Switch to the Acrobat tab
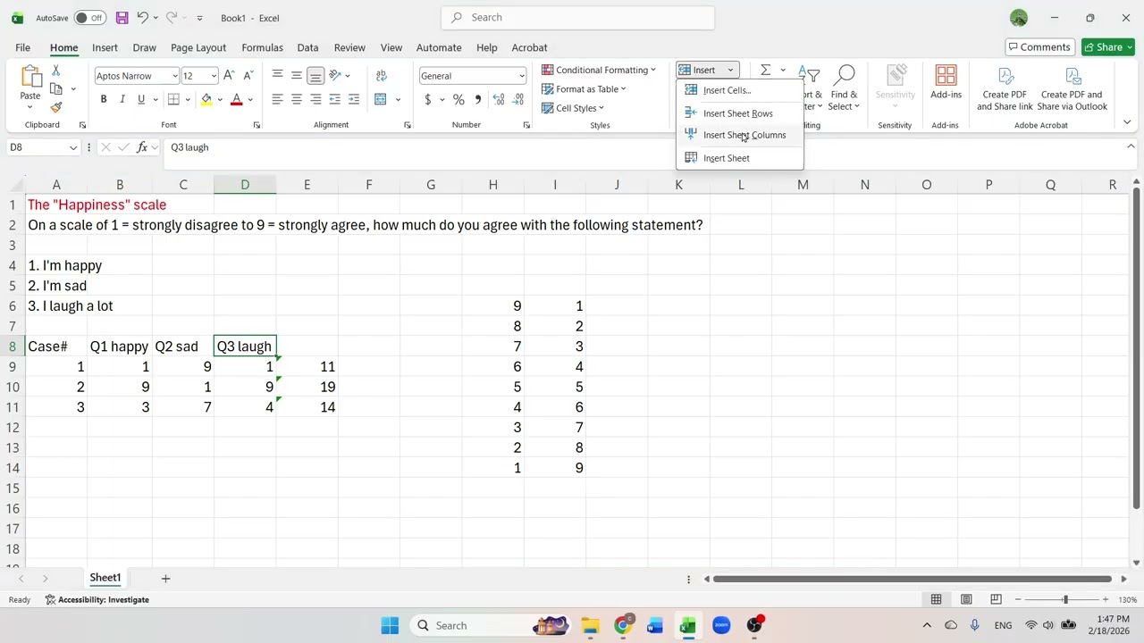 pyautogui.click(x=529, y=47)
